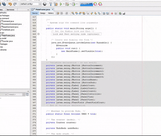
Task: Click the memory usage indicator bar
Action: coord(86,4)
